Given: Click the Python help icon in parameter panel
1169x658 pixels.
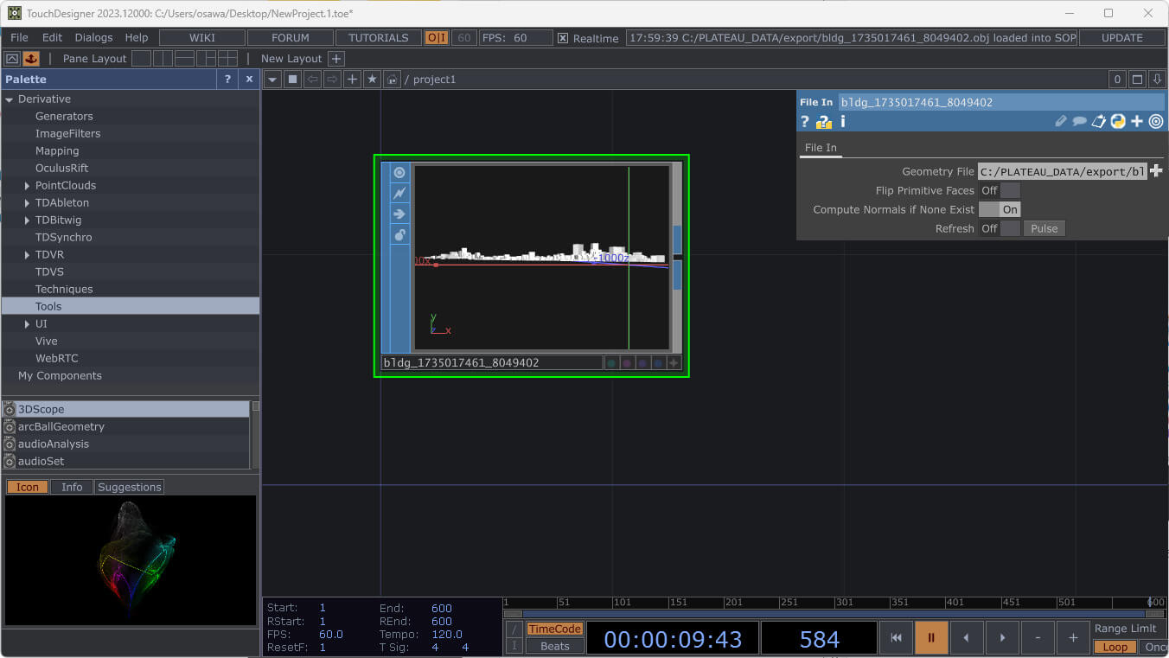Looking at the screenshot, I should (1118, 122).
